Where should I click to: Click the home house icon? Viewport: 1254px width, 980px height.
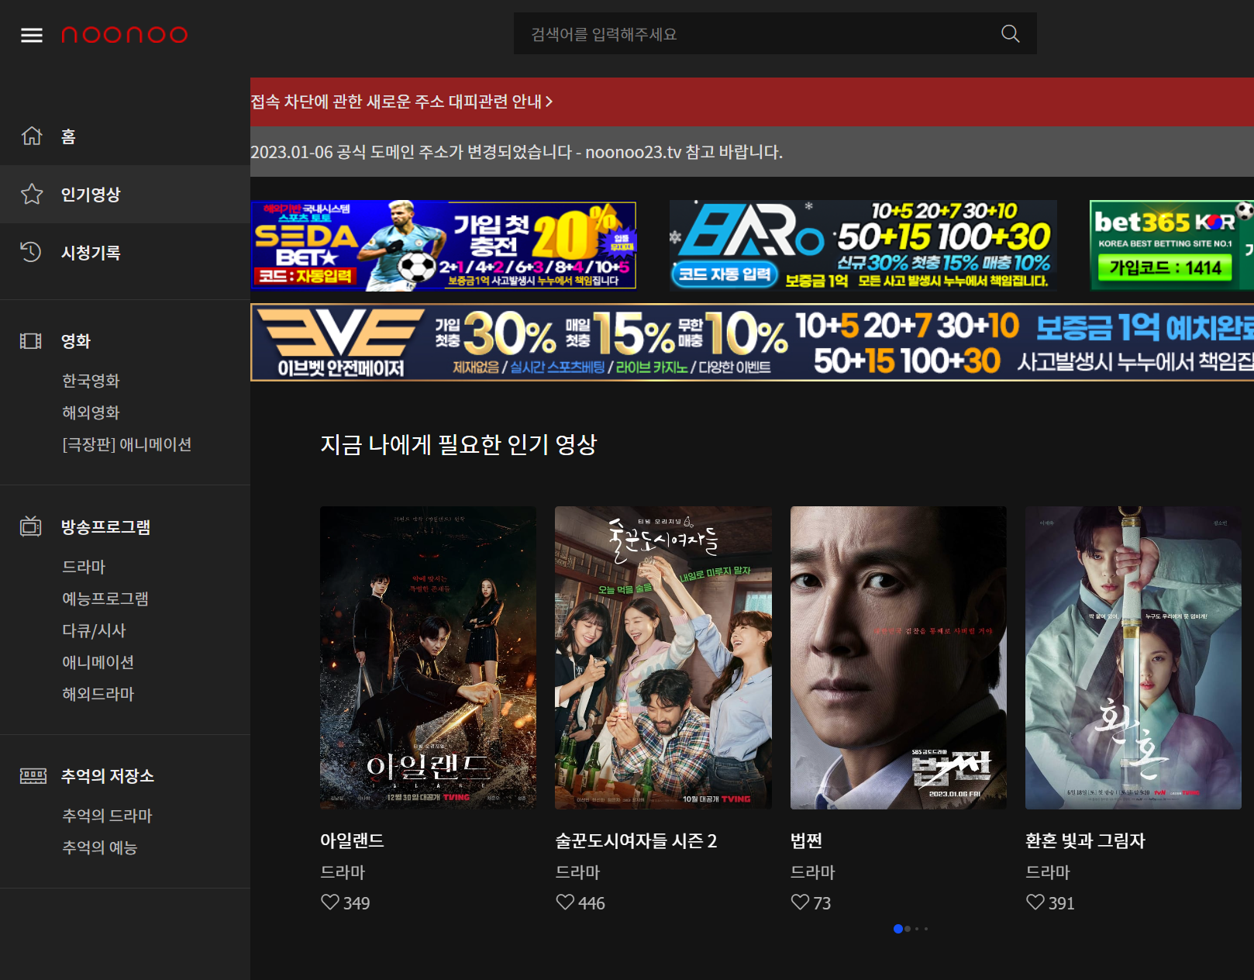[32, 136]
